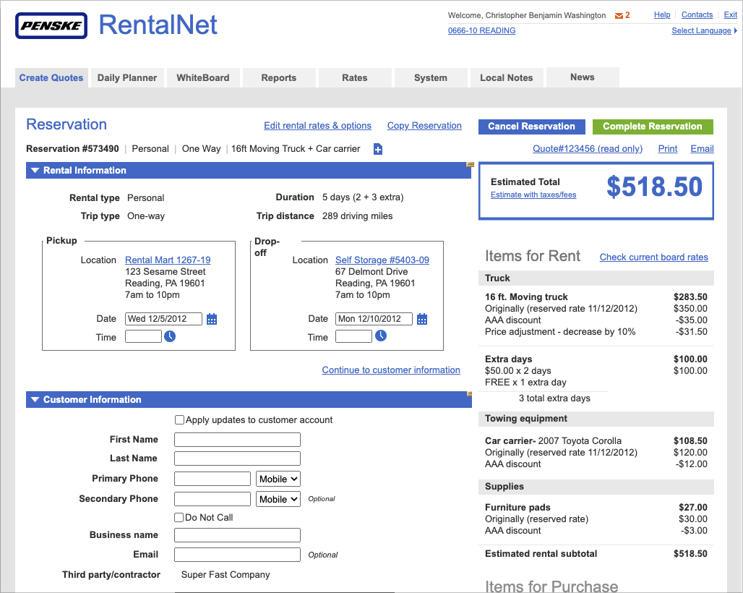Image resolution: width=743 pixels, height=593 pixels.
Task: Click the blue plus icon beside Car carrier
Action: tap(378, 149)
